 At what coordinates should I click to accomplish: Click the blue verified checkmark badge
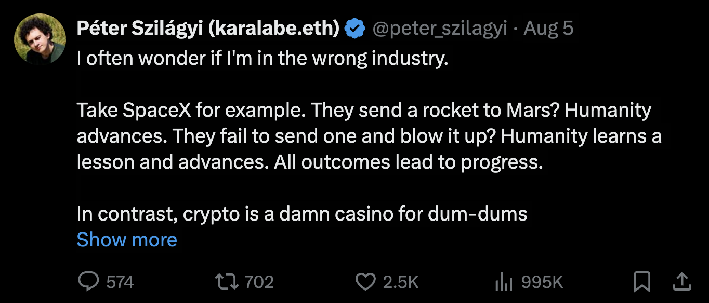pos(355,29)
